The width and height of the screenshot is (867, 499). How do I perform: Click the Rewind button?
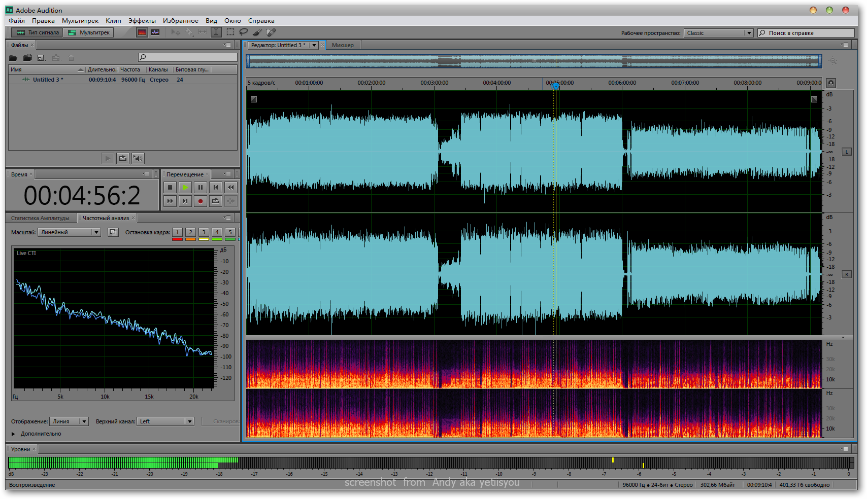(x=231, y=187)
